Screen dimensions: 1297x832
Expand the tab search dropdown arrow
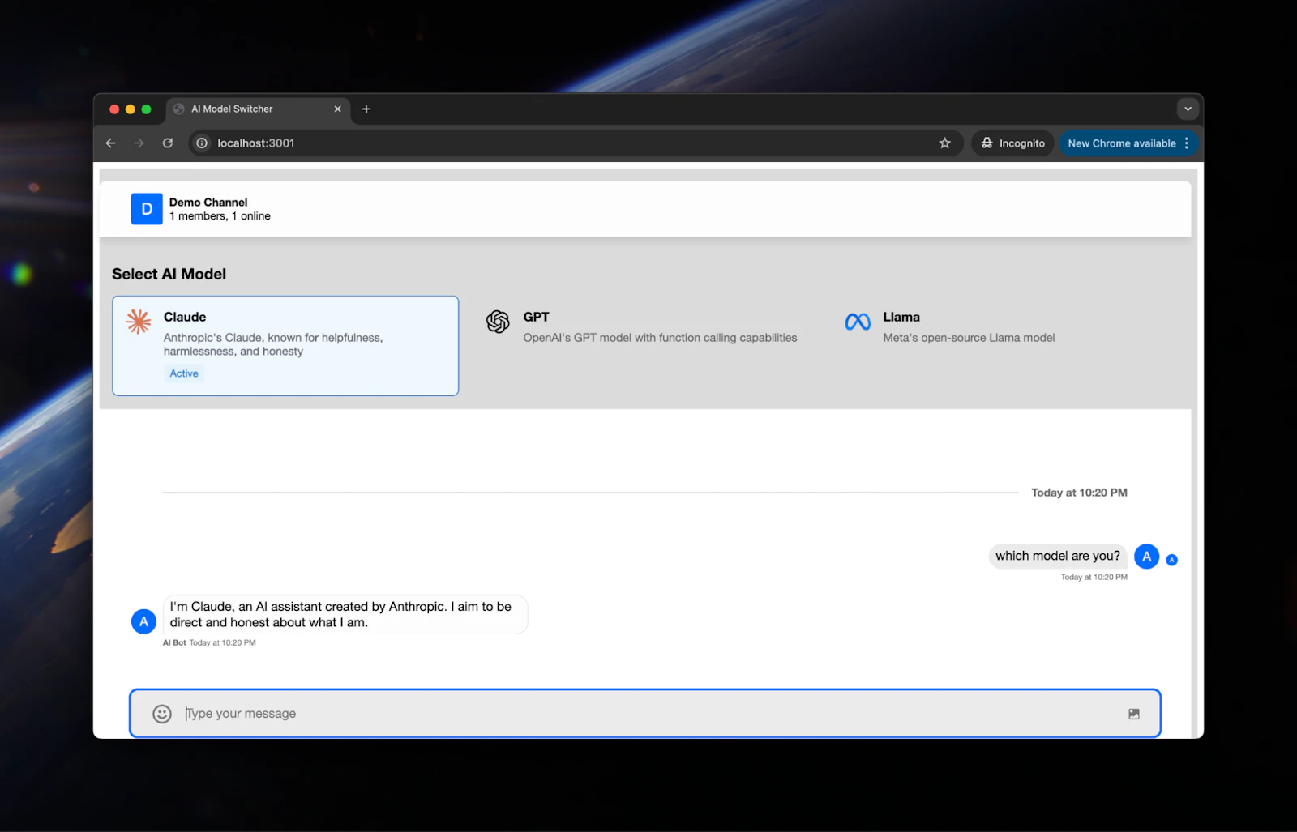pyautogui.click(x=1188, y=109)
